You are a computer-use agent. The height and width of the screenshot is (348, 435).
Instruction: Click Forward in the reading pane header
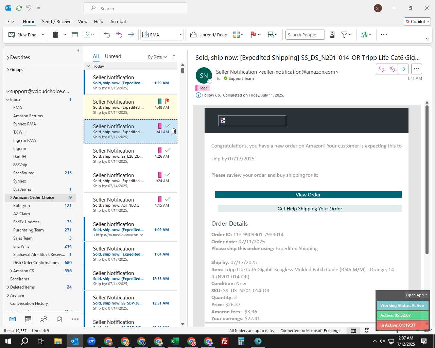tap(403, 69)
